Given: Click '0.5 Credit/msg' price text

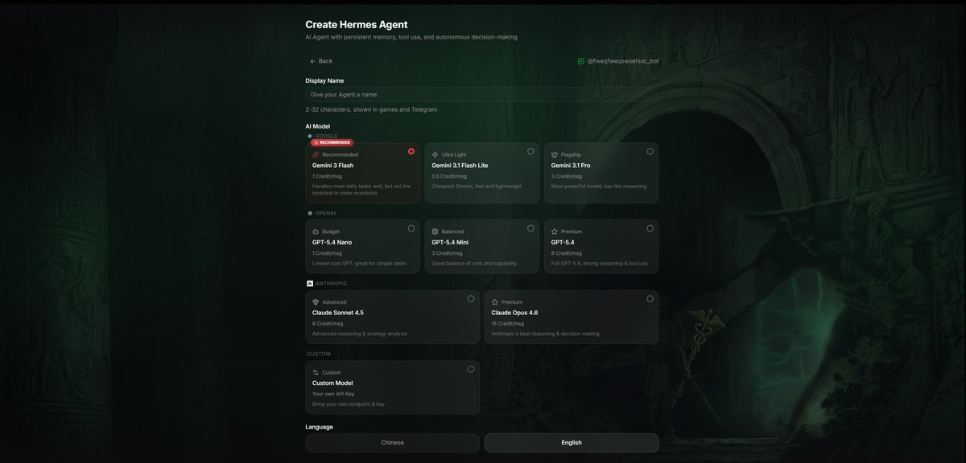Looking at the screenshot, I should pyautogui.click(x=449, y=176).
